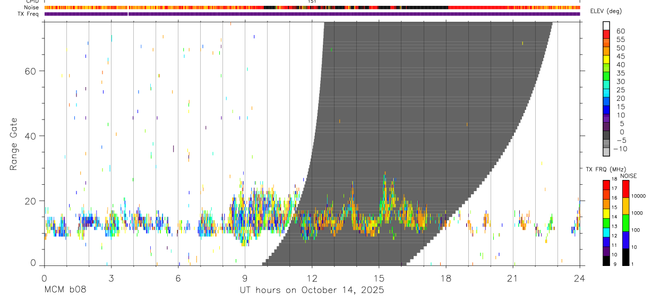Pick the black swatch at the TX FRQ legend bottom
The height and width of the screenshot is (301, 652).
click(x=606, y=260)
